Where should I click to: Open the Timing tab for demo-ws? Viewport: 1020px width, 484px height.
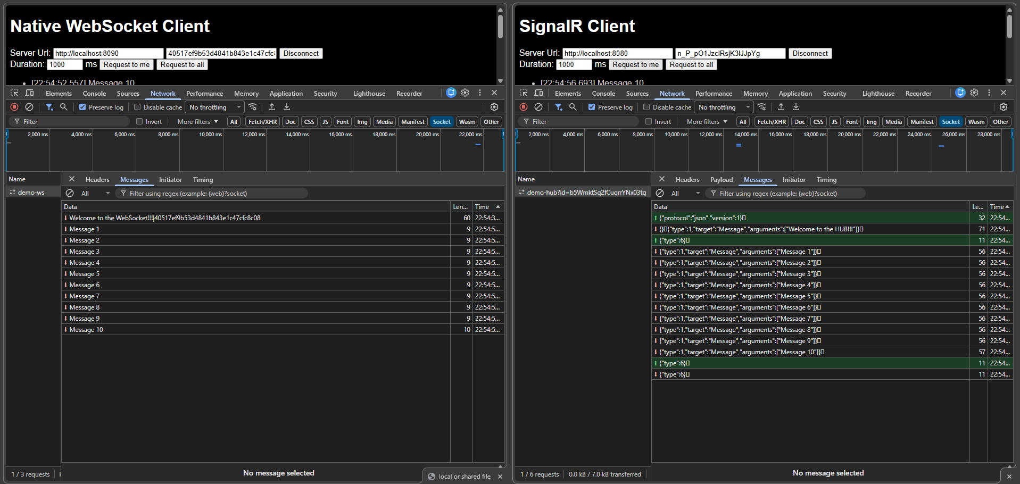pyautogui.click(x=203, y=180)
